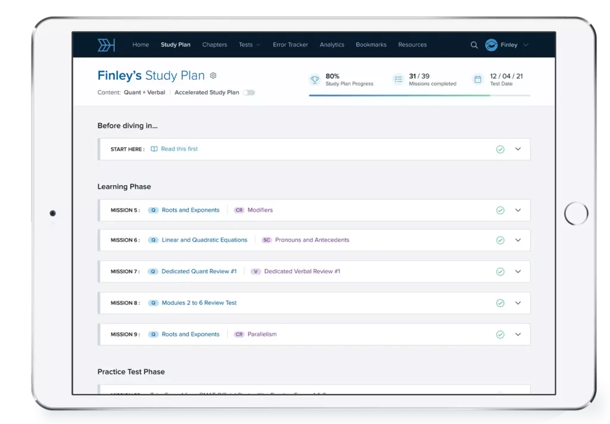Toggle the Mission 8 completion checkmark
The height and width of the screenshot is (424, 610).
coord(500,303)
